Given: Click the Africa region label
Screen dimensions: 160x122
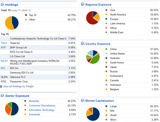Looking at the screenshot, I should click(113, 28).
